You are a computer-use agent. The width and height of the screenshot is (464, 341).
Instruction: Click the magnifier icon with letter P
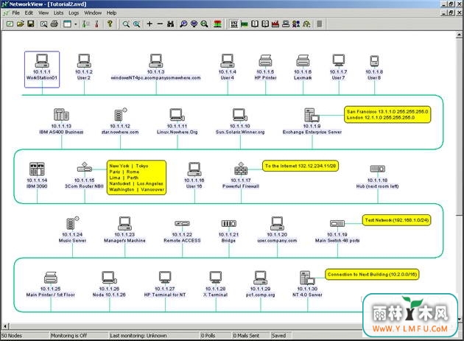[183, 24]
